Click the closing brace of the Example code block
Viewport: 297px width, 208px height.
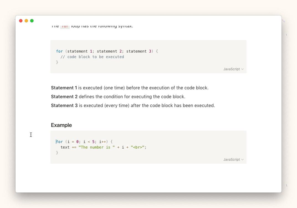(x=57, y=153)
